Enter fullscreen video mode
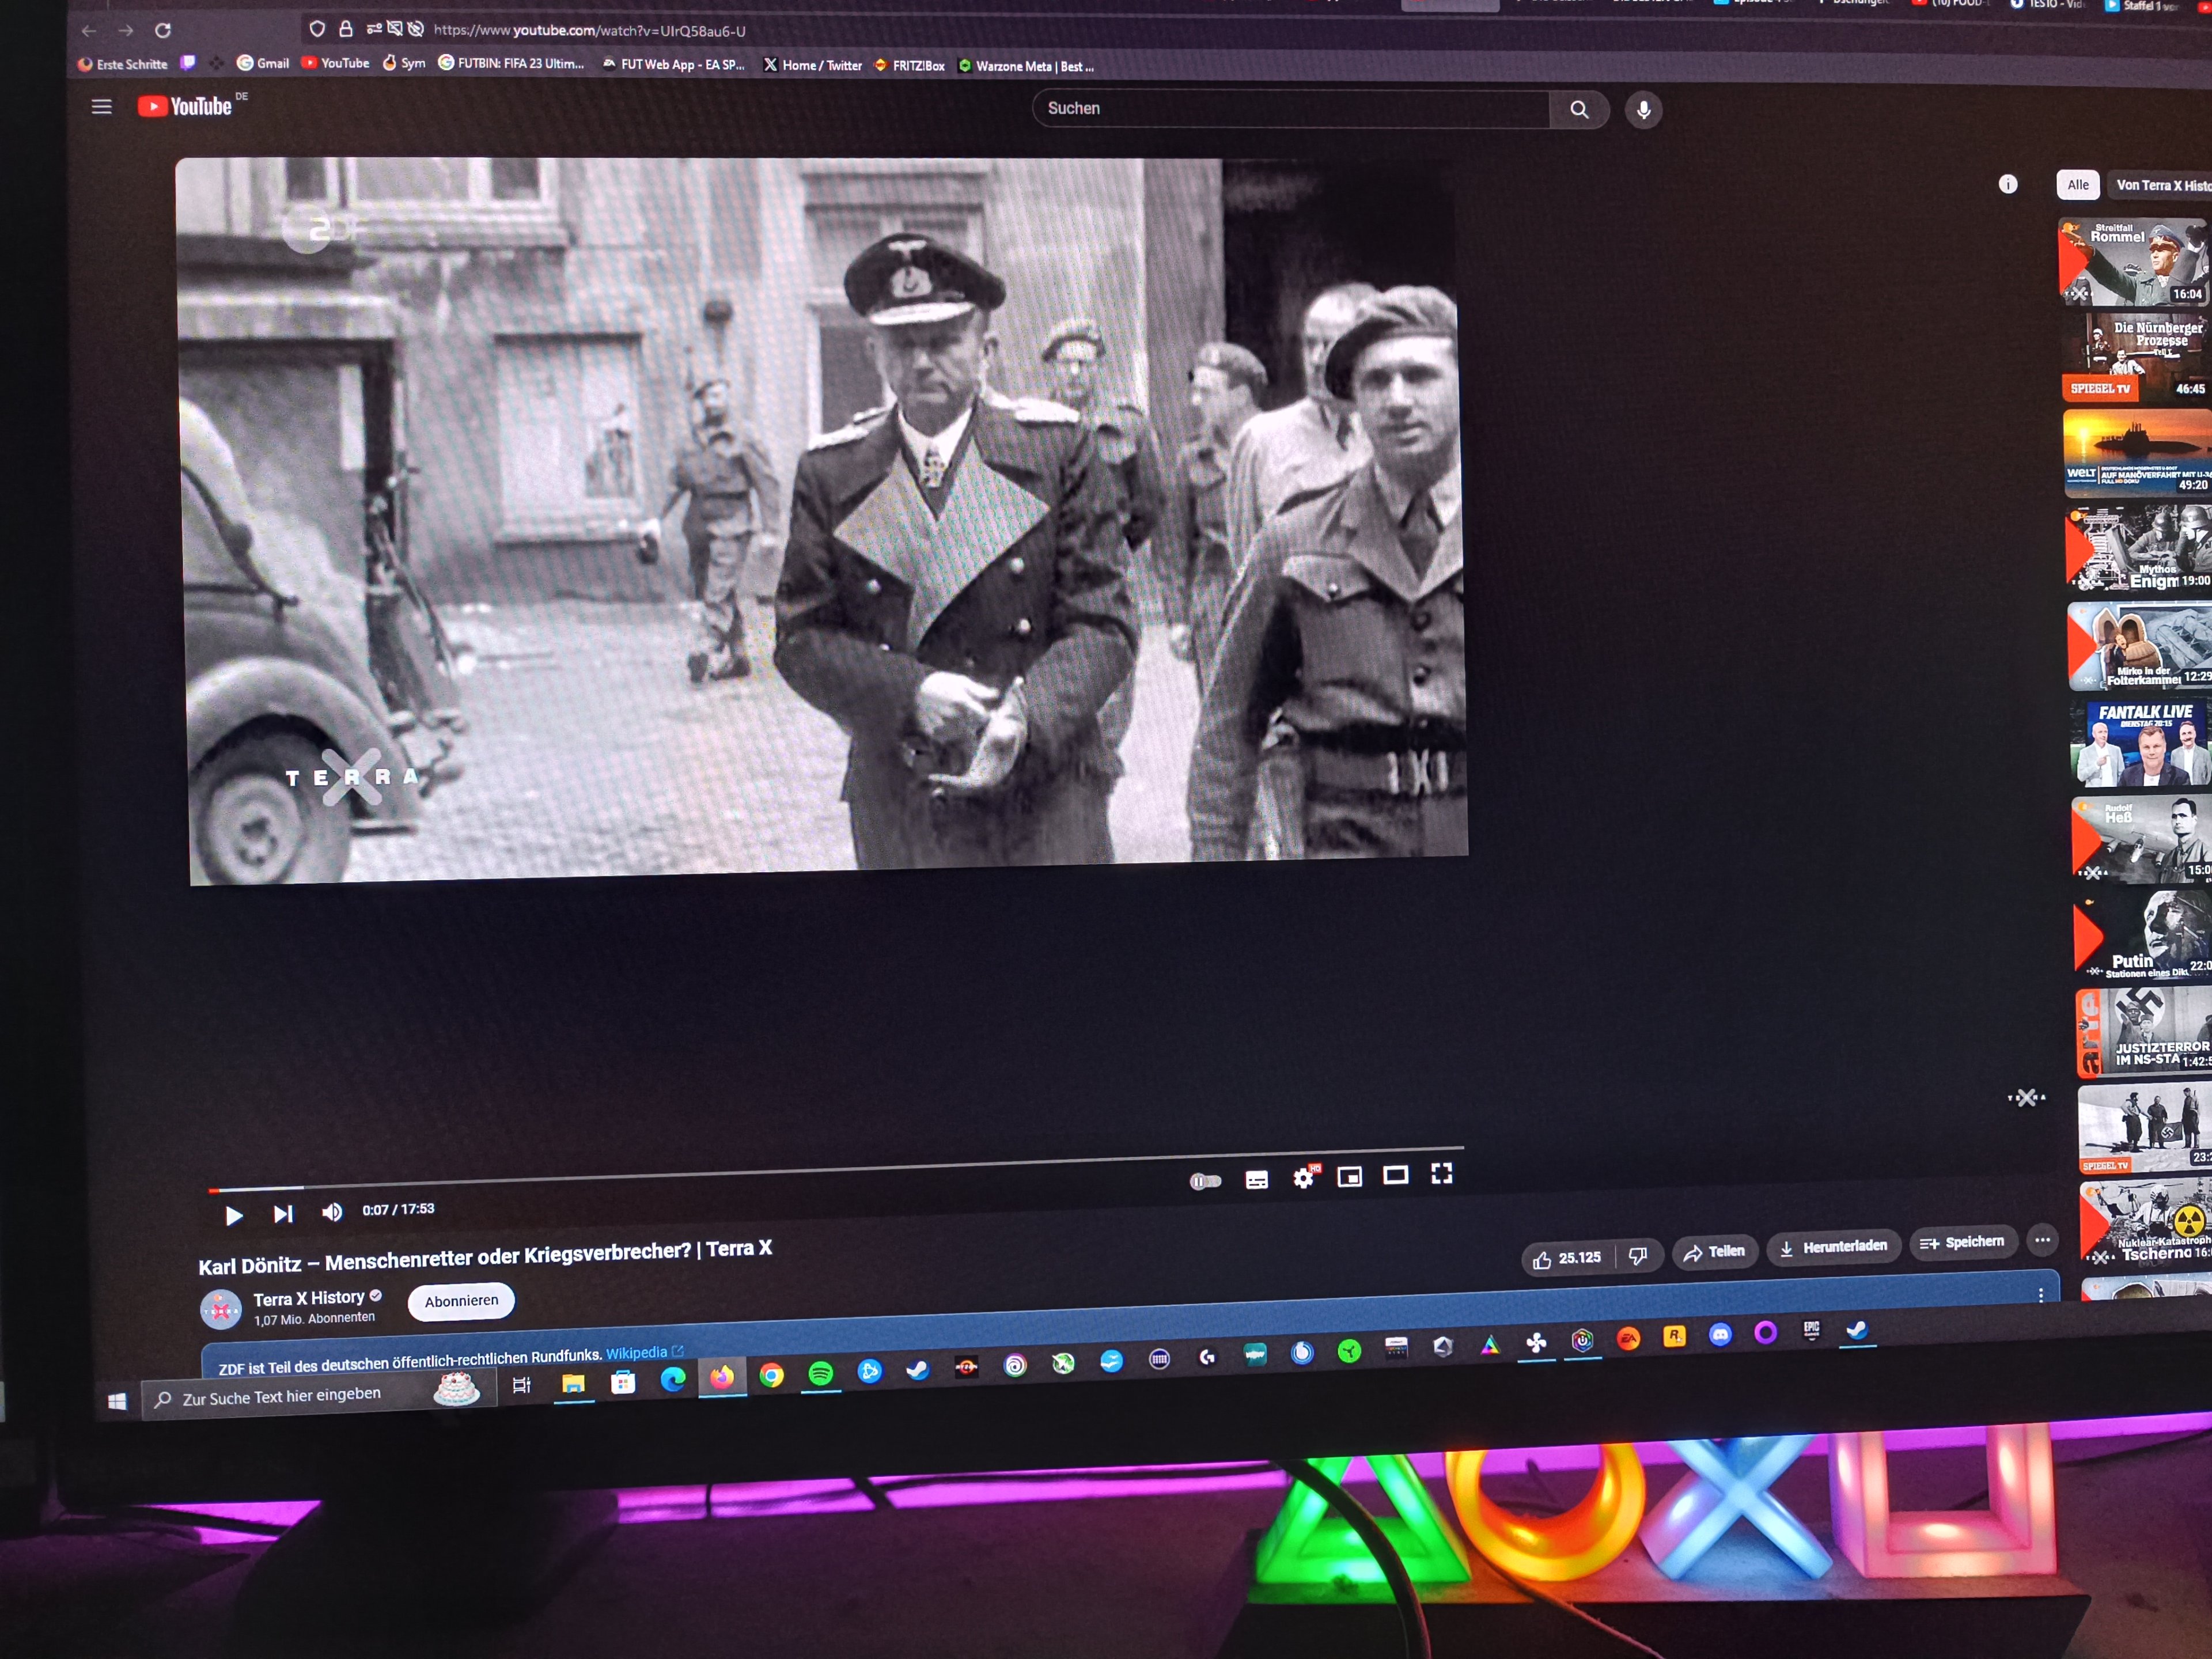This screenshot has width=2212, height=1659. point(1442,1174)
